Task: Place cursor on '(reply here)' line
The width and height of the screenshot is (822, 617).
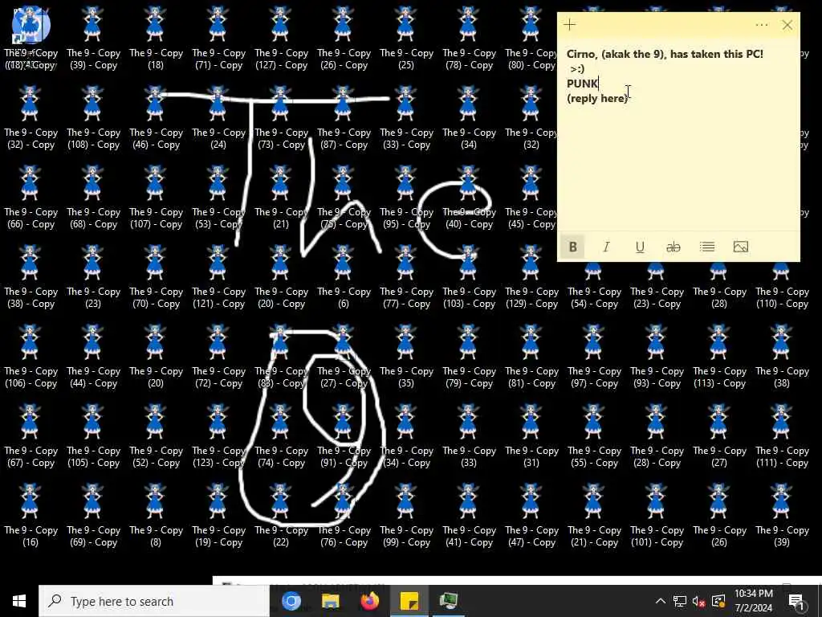Action: coord(597,98)
